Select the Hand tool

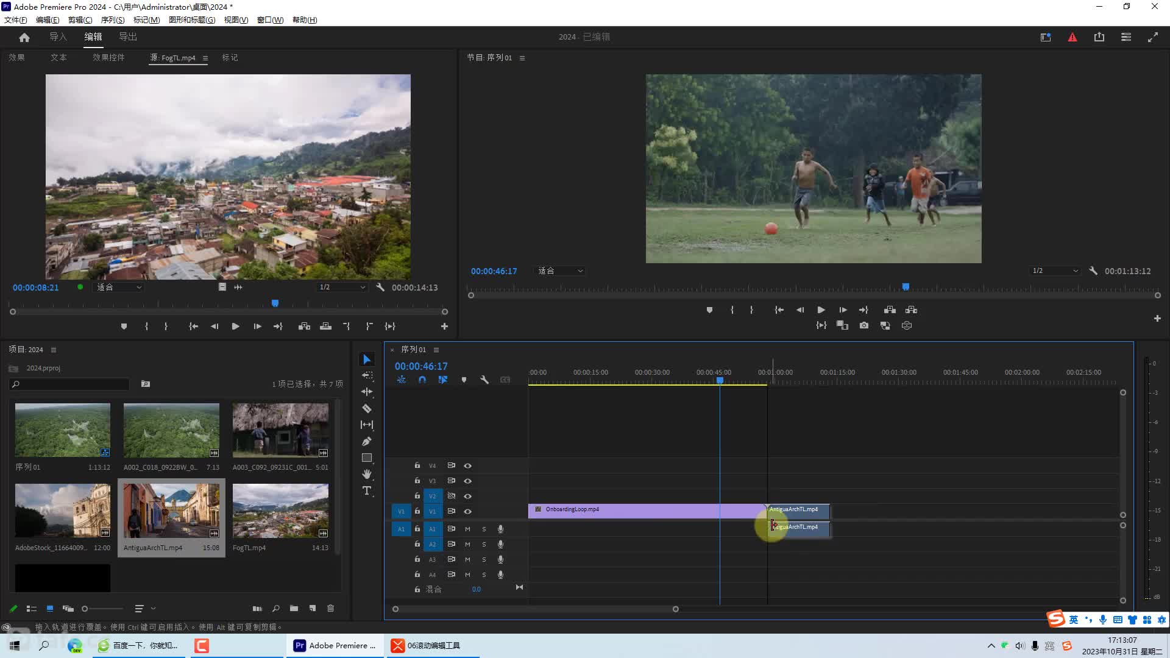coord(367,474)
